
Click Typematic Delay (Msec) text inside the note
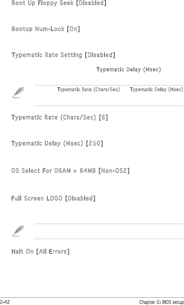157,90
